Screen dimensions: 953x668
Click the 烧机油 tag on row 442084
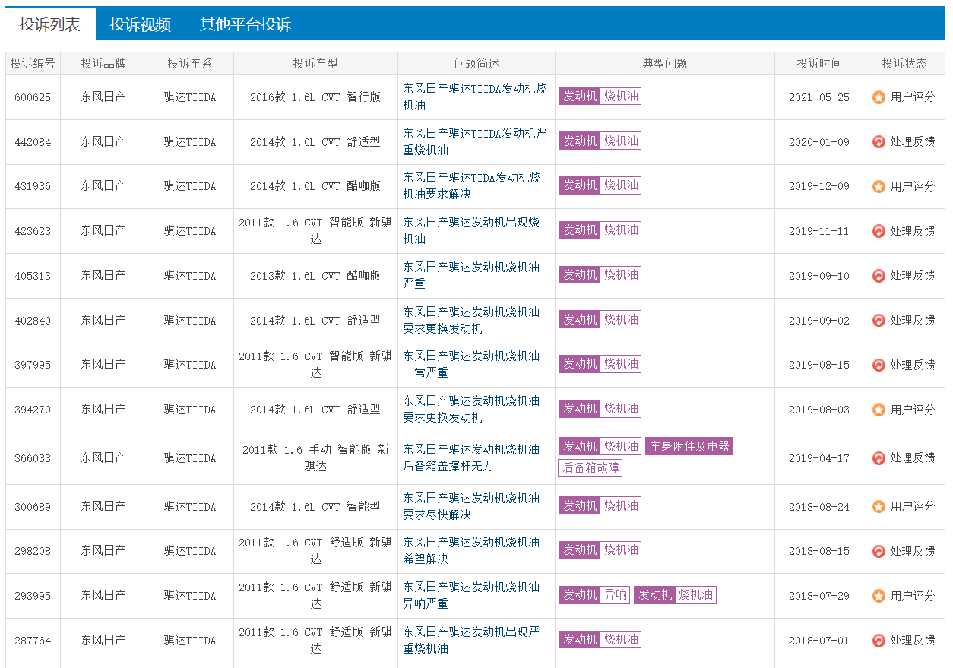point(620,141)
